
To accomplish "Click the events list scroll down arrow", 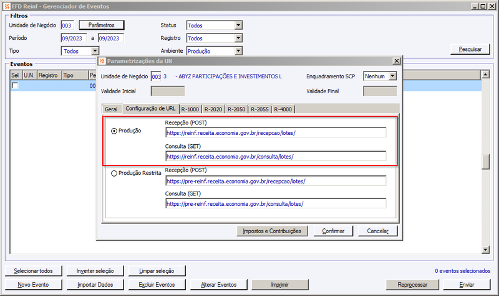I will (x=485, y=250).
